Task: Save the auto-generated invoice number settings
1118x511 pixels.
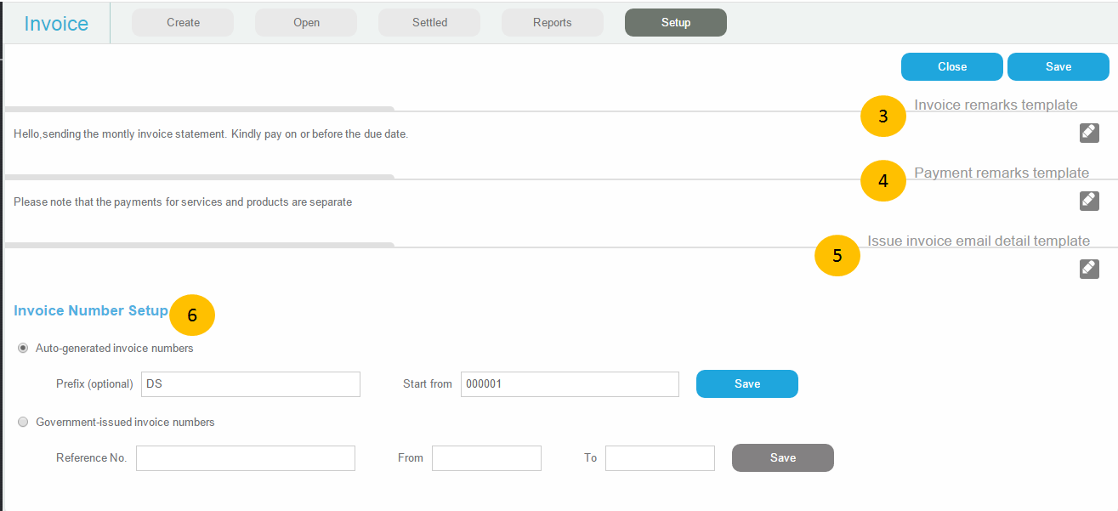Action: pos(747,383)
